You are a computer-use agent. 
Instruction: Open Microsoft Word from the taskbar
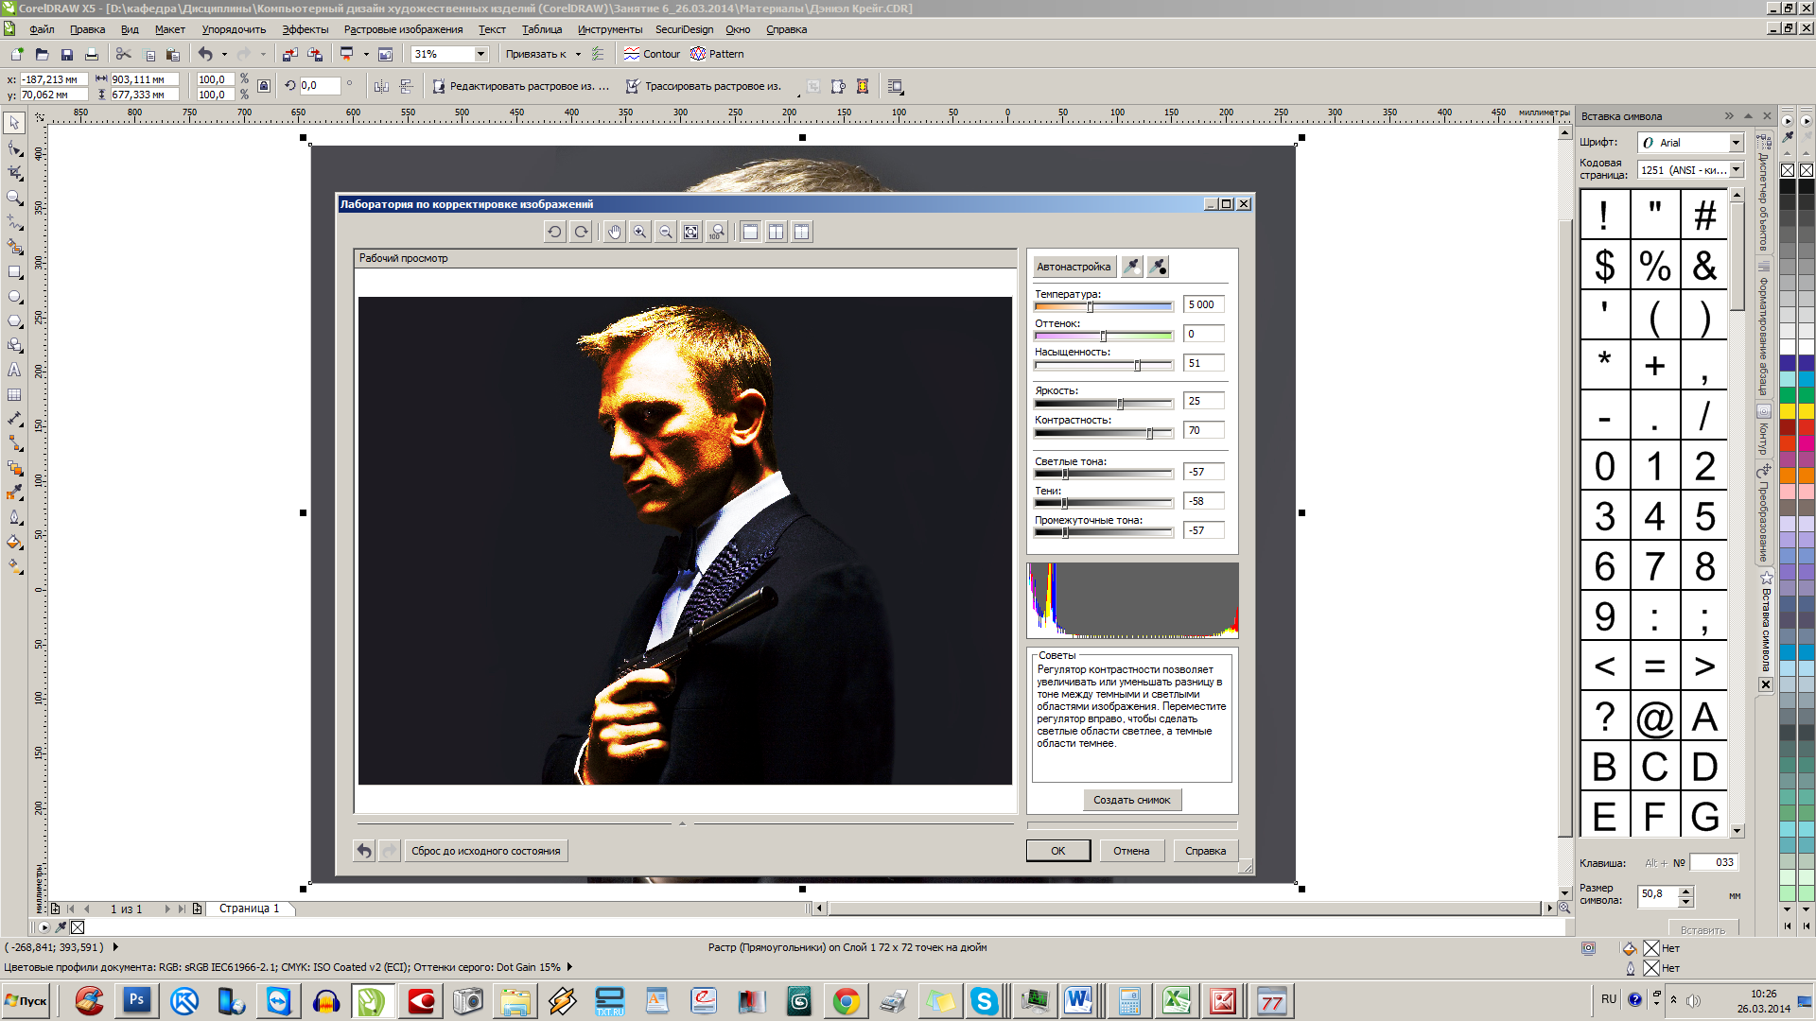(x=1078, y=1000)
